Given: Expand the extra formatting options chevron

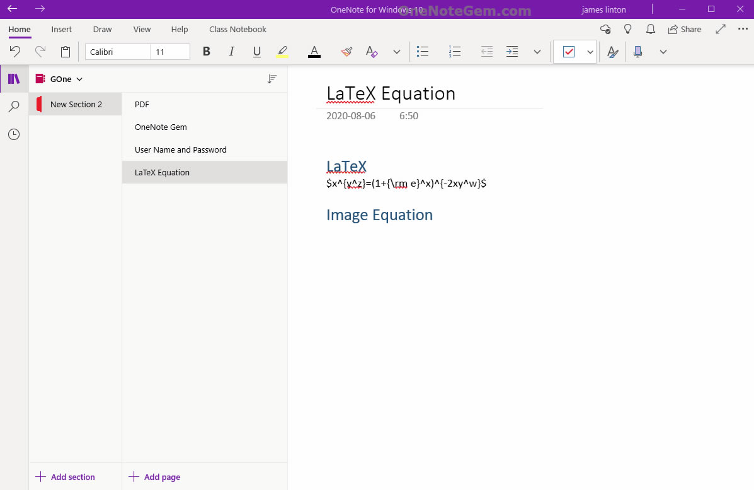Looking at the screenshot, I should [x=396, y=52].
